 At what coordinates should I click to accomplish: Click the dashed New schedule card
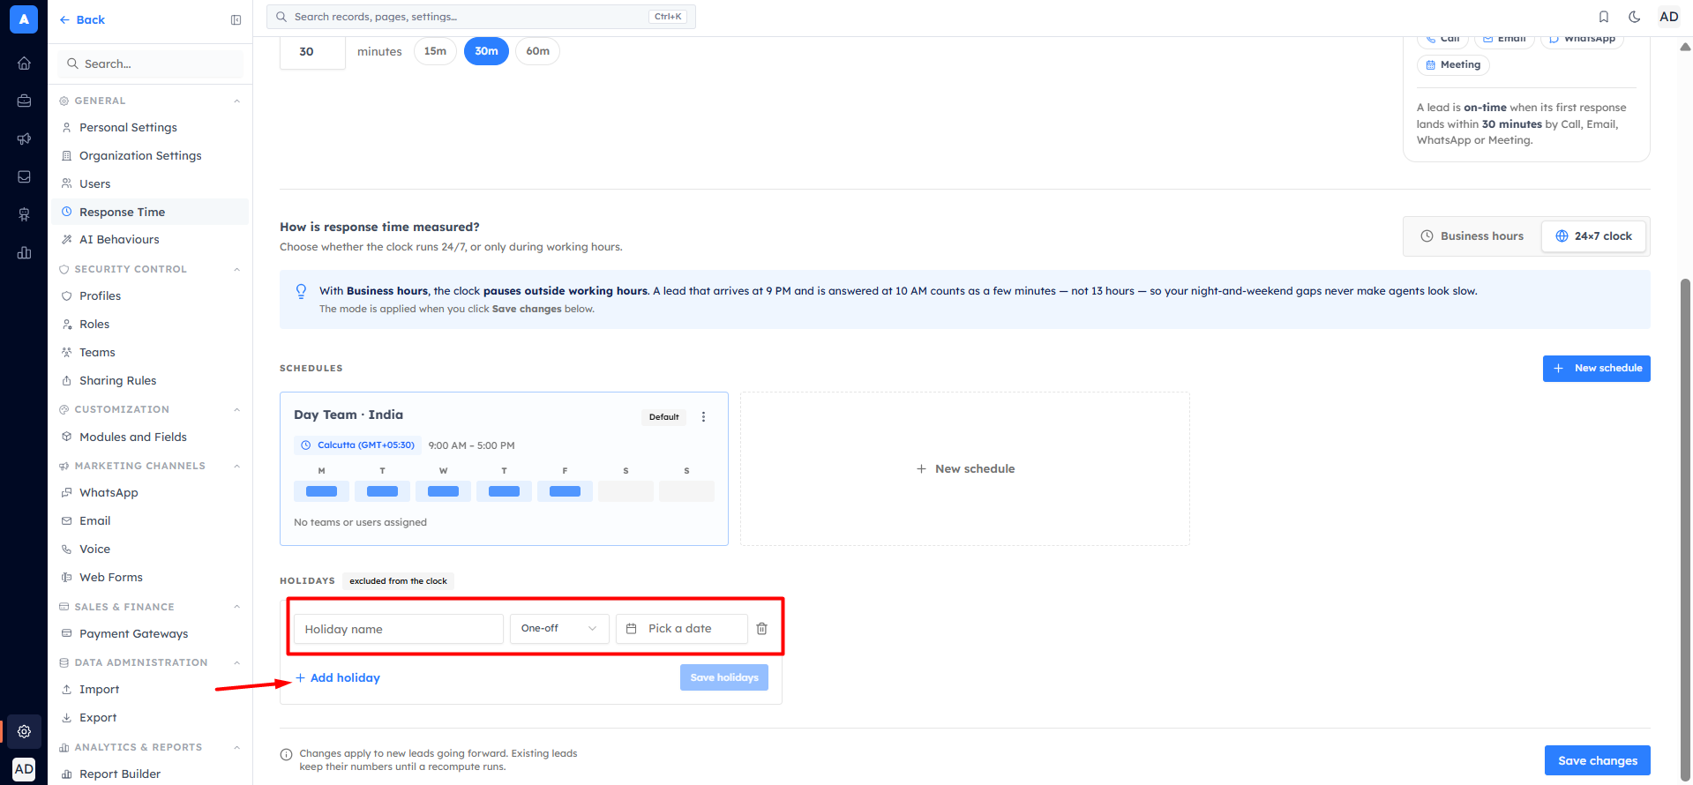tap(965, 468)
